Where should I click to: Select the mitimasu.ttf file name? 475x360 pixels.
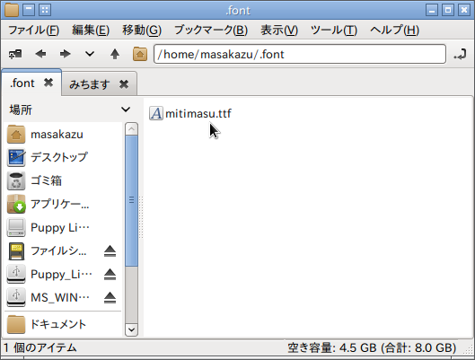coord(198,113)
